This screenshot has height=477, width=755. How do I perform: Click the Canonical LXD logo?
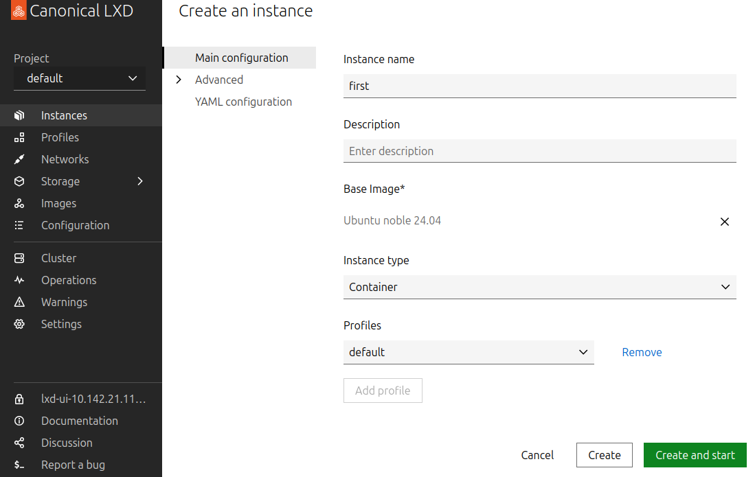[x=19, y=12]
